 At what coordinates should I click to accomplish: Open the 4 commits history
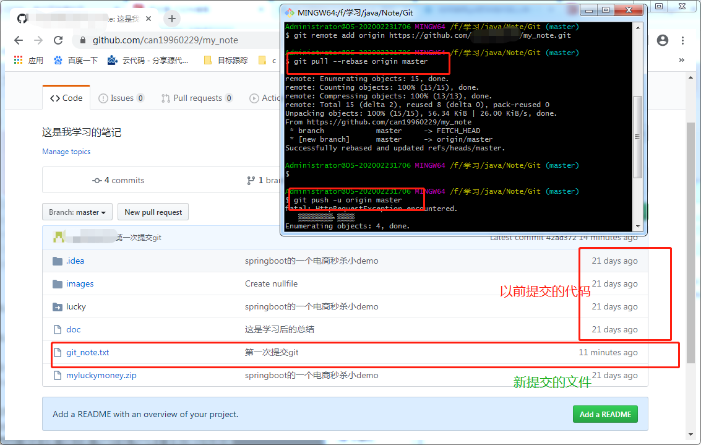coord(118,180)
